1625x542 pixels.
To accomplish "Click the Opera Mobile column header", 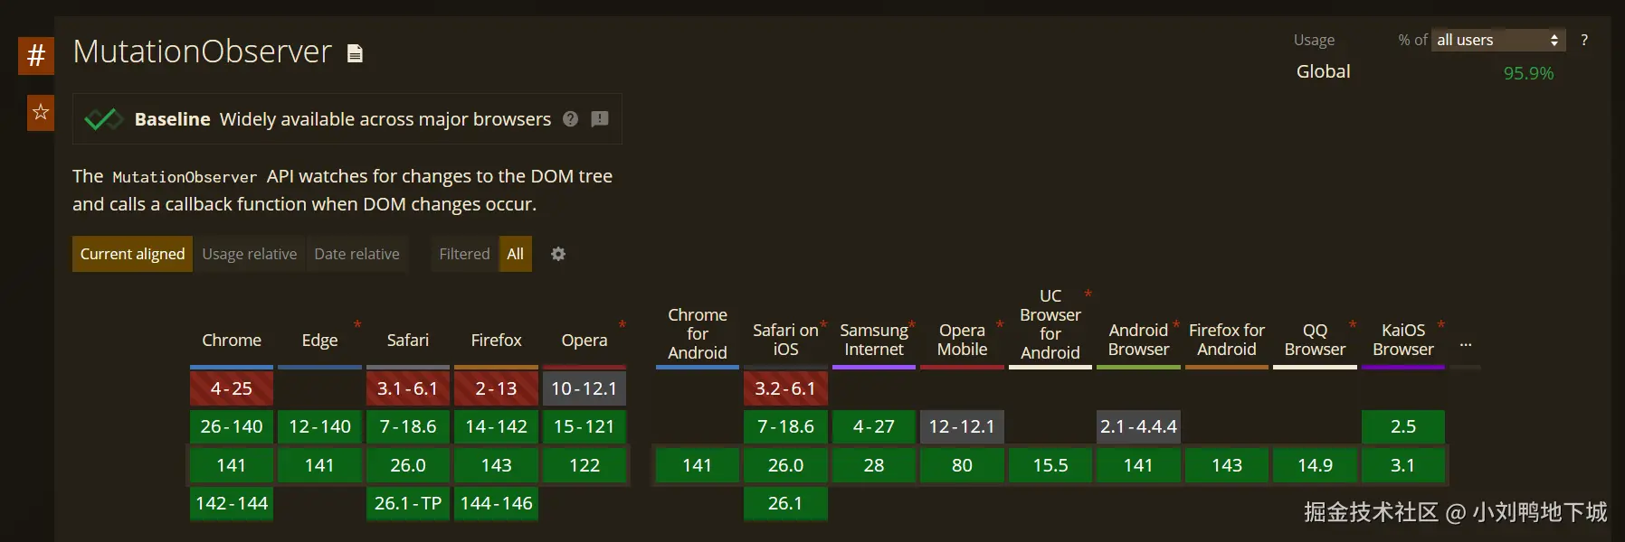I will pos(962,340).
